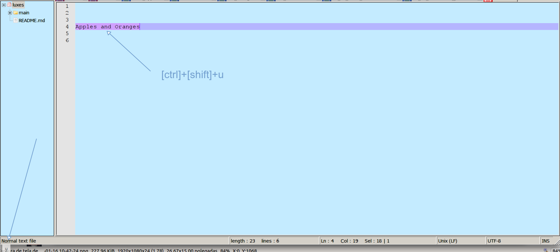Click the README.md file icon

point(16,21)
